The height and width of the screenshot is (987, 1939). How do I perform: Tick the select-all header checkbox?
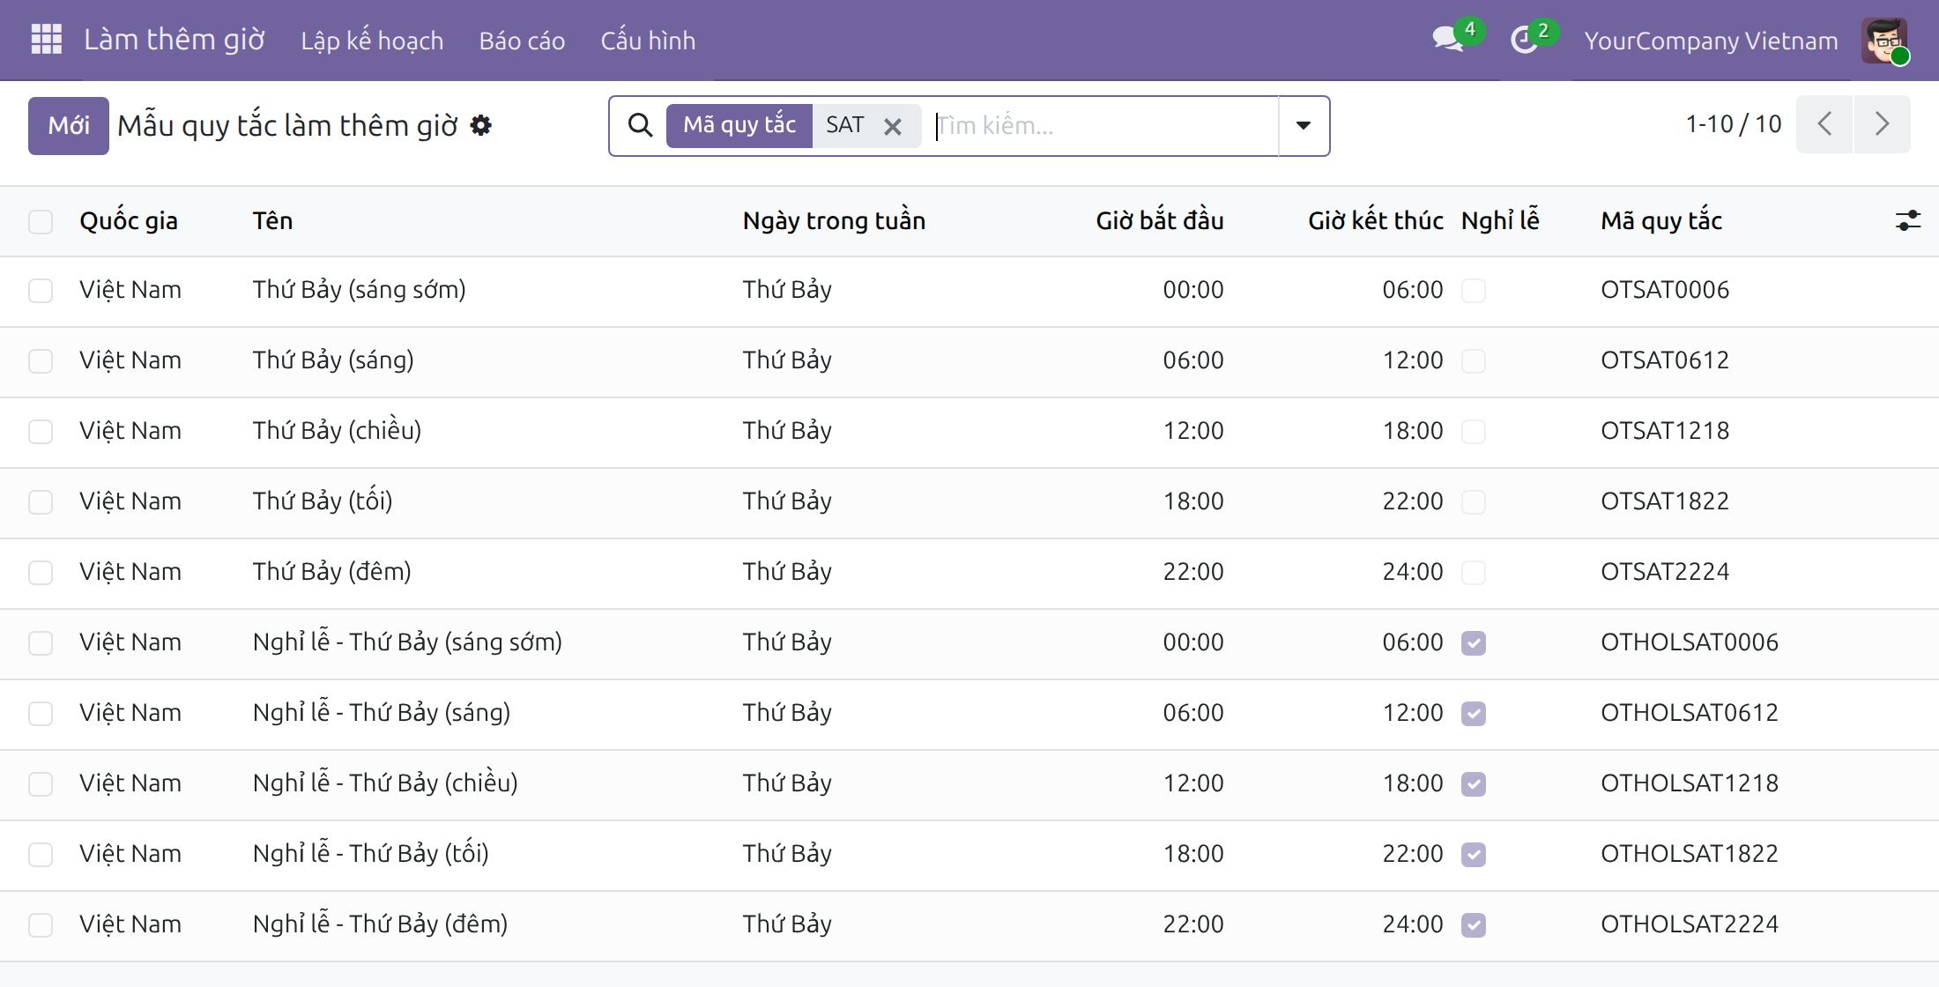(41, 221)
